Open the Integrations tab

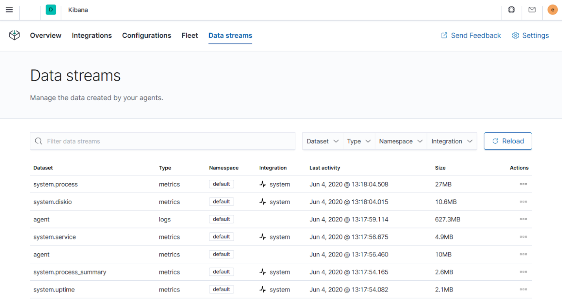coord(92,35)
